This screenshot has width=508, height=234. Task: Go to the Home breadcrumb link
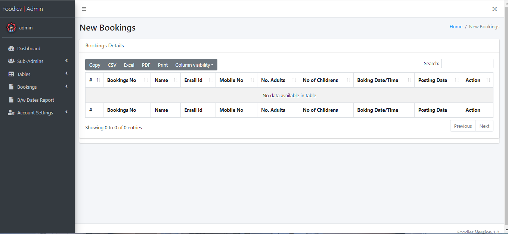pos(456,27)
